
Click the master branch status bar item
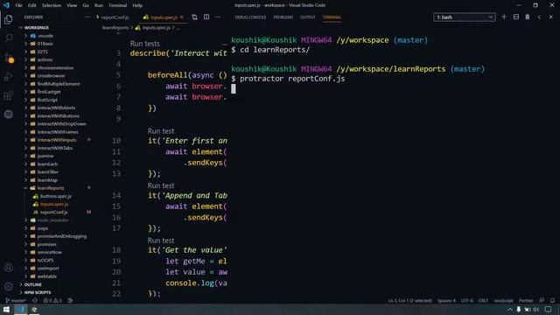[16, 300]
